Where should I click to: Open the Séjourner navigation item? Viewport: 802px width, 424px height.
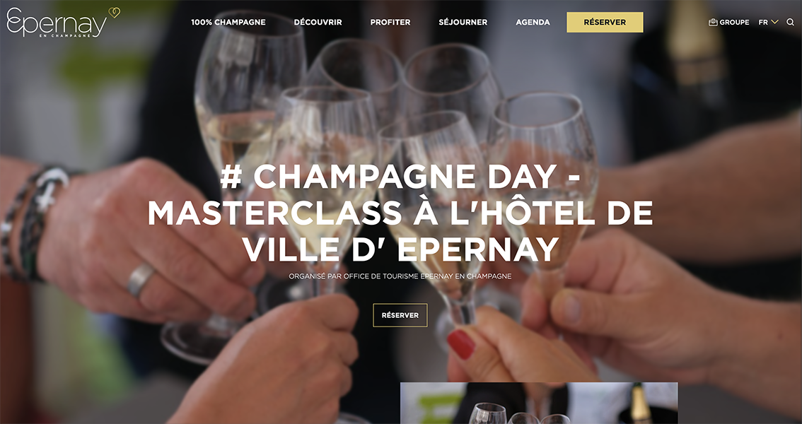click(x=463, y=23)
